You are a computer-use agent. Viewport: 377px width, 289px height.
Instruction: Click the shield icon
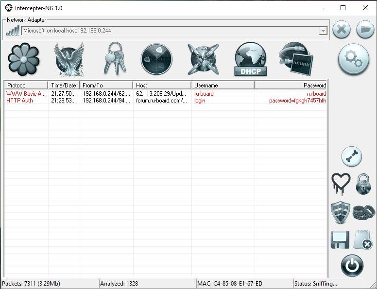[x=340, y=213]
